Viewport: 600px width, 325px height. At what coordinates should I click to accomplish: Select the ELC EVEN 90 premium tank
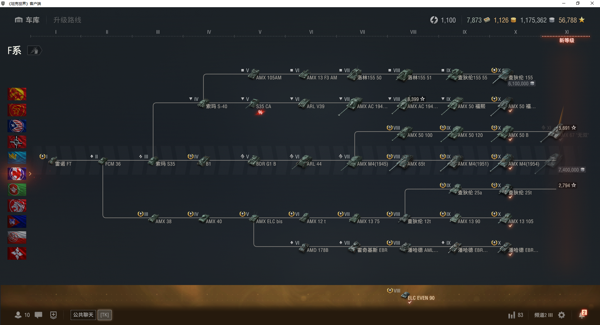411,295
